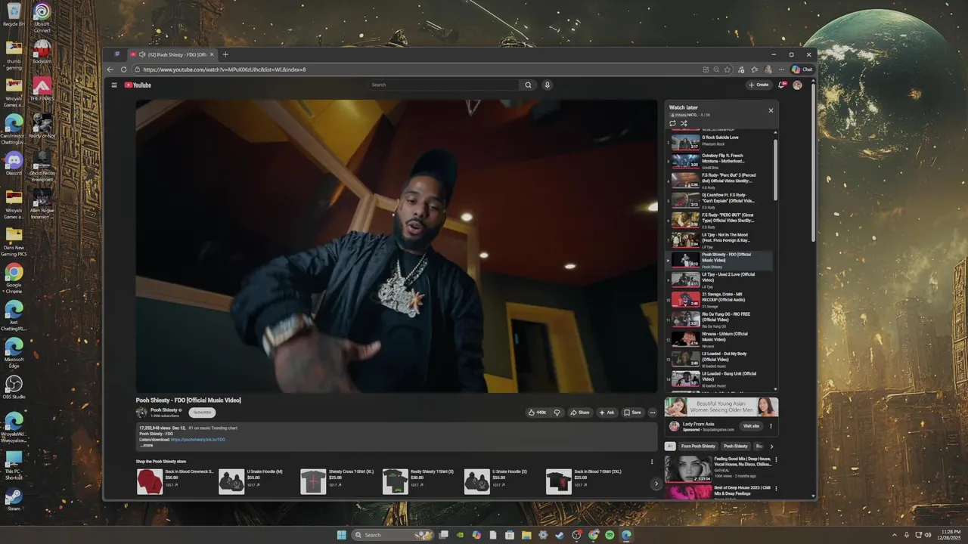Viewport: 968px width, 544px height.
Task: Dislike the Pooh Shiesty FDO video
Action: tap(557, 413)
